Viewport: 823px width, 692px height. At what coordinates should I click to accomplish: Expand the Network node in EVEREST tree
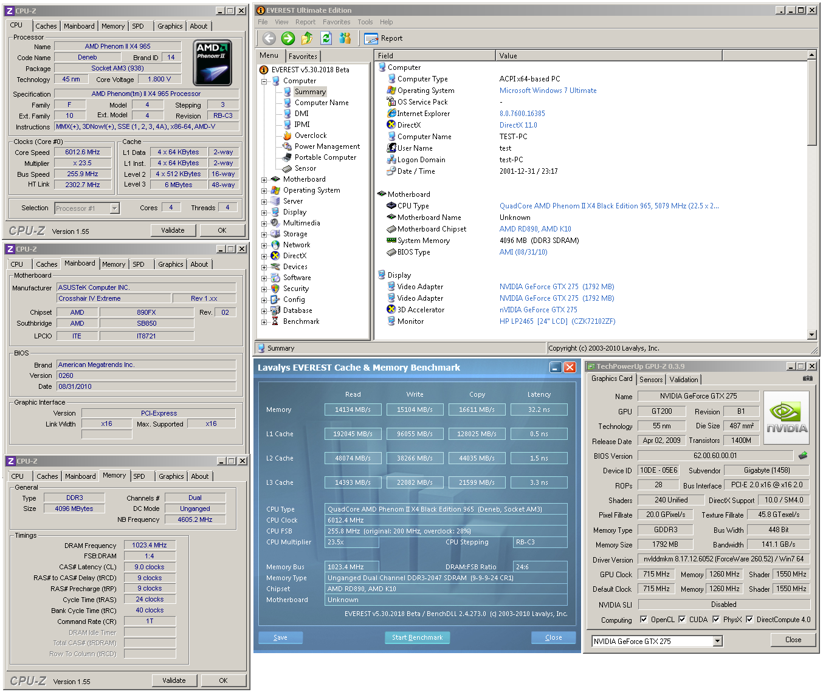[x=264, y=245]
